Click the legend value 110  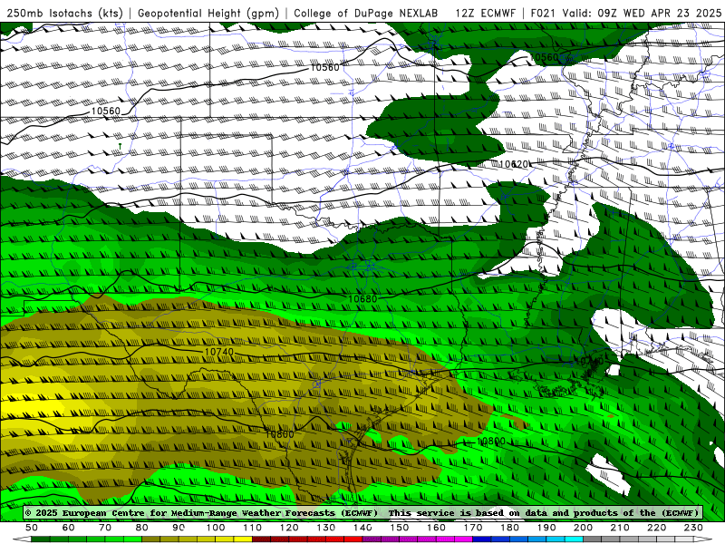[253, 528]
